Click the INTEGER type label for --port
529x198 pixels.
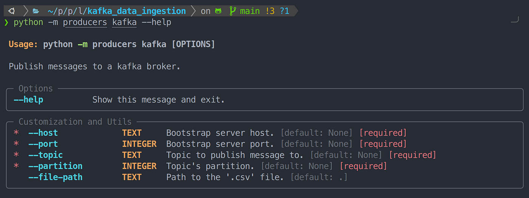139,144
